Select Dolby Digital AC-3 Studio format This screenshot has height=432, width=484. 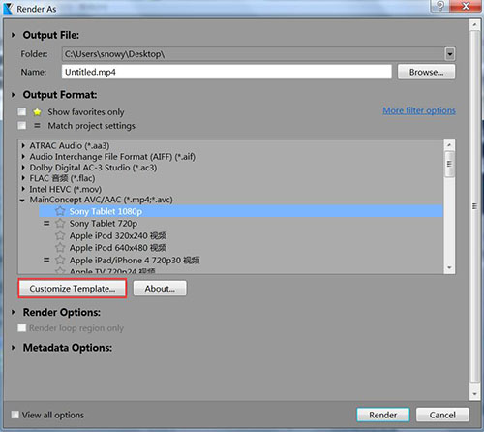point(93,168)
